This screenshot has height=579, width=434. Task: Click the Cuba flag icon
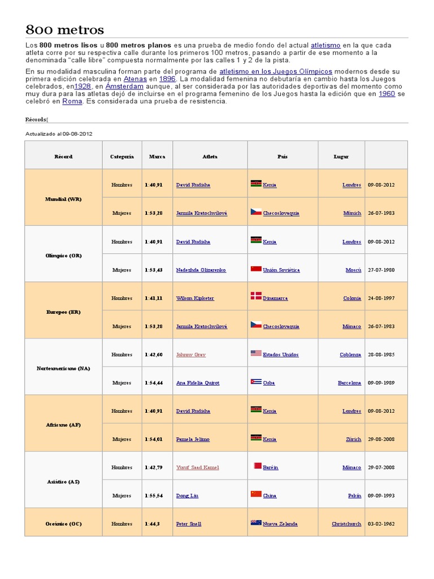pyautogui.click(x=256, y=382)
